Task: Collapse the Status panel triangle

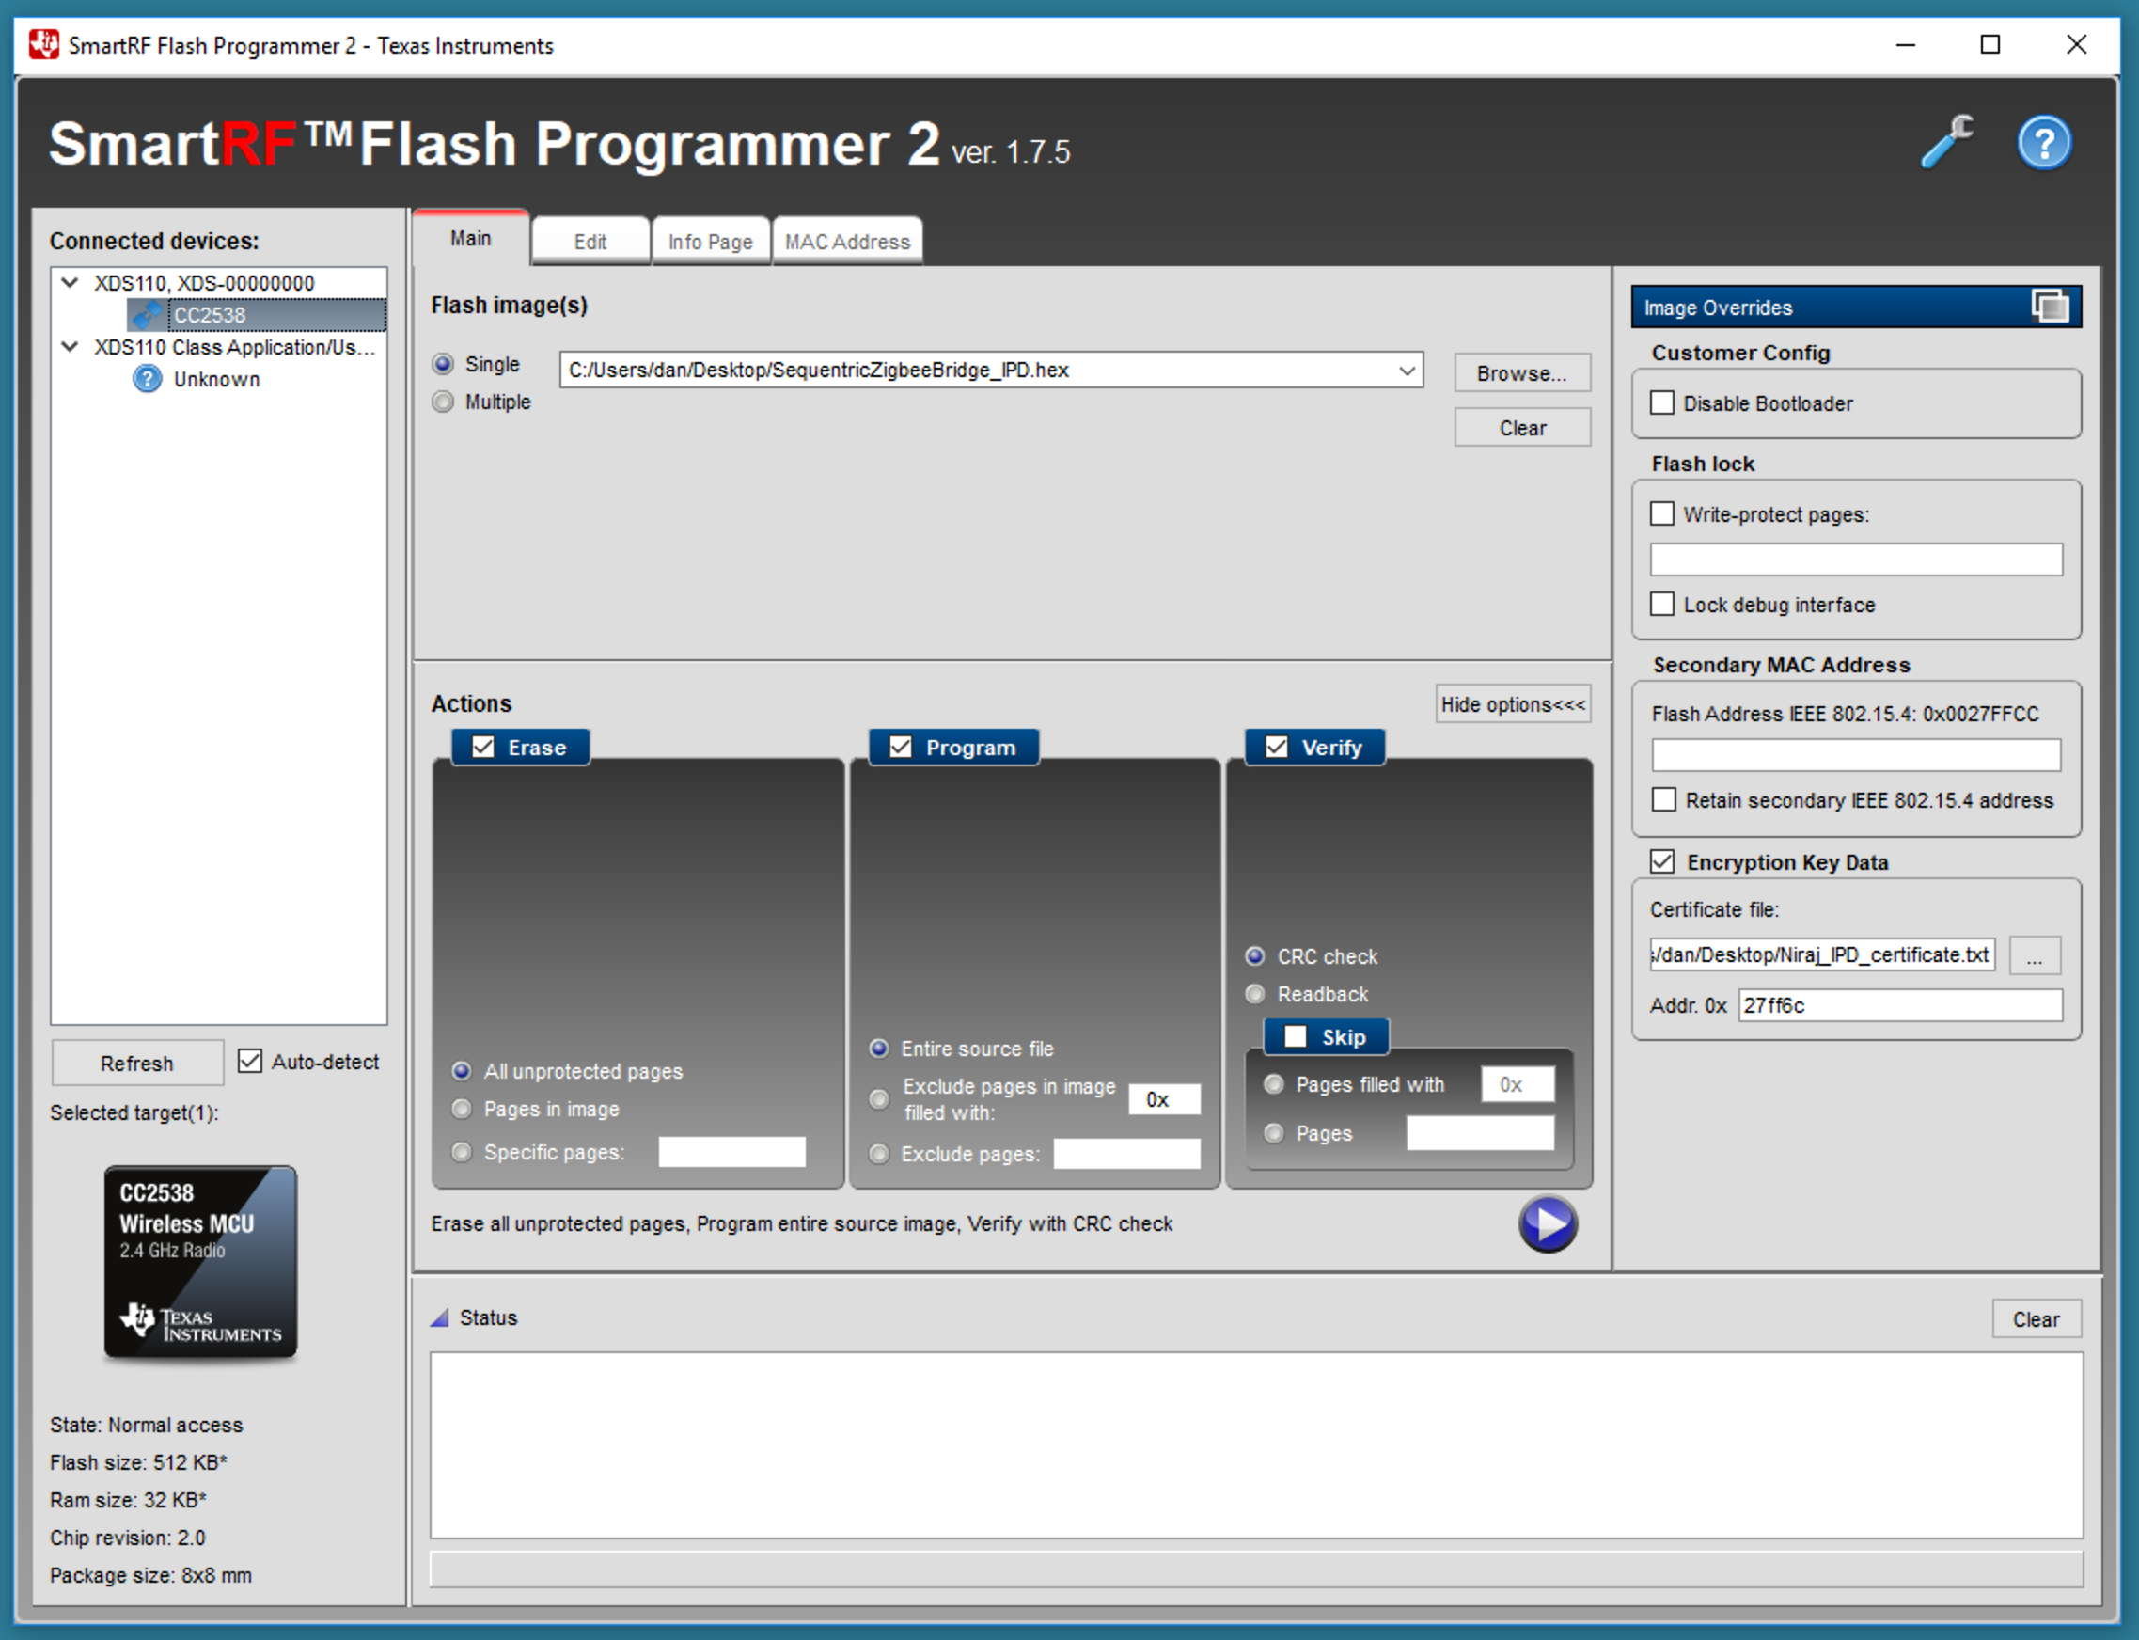Action: click(440, 1317)
